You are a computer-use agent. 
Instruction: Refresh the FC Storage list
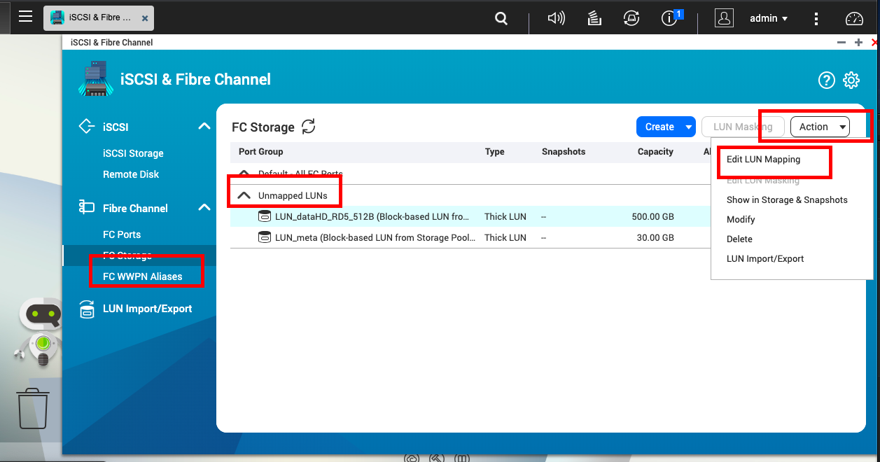click(309, 127)
